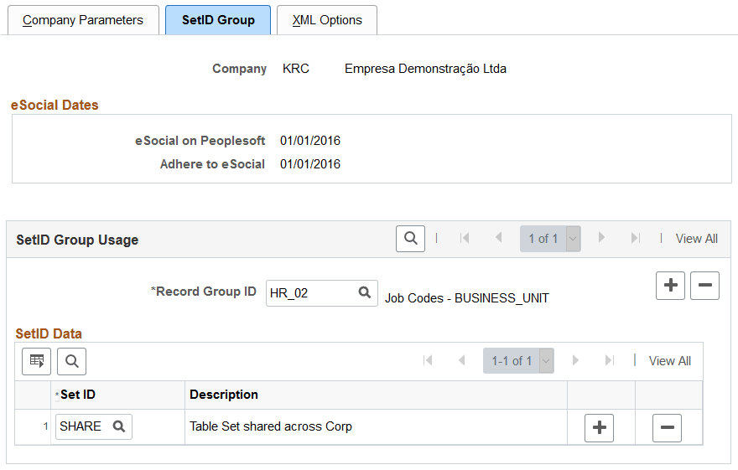Screen dimensions: 738x470
Task: Delete the current SetID Group Usage row
Action: (x=704, y=286)
